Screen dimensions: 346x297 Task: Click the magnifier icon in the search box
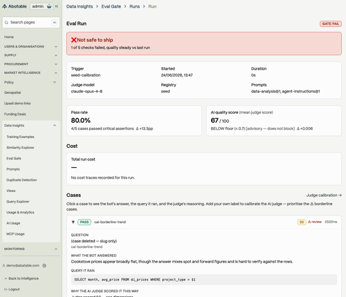coord(6,22)
